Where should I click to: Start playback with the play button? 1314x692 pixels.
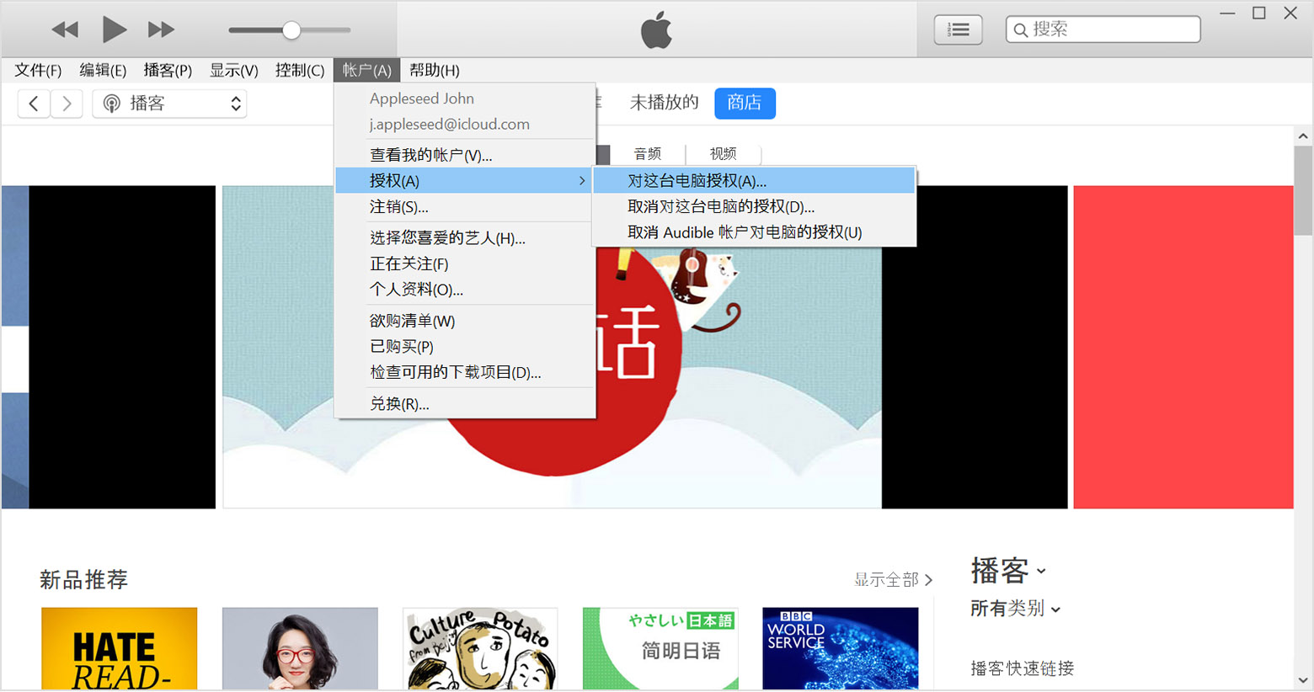(x=114, y=29)
